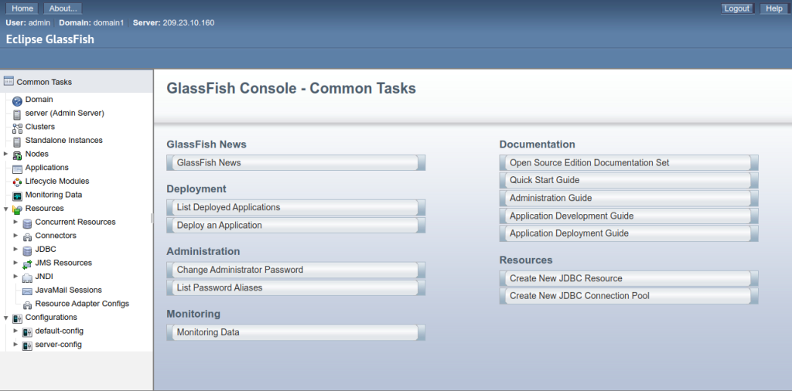Click the Lifecycle Modules icon

click(17, 182)
